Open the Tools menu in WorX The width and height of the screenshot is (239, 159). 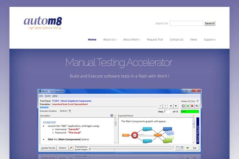(47, 96)
